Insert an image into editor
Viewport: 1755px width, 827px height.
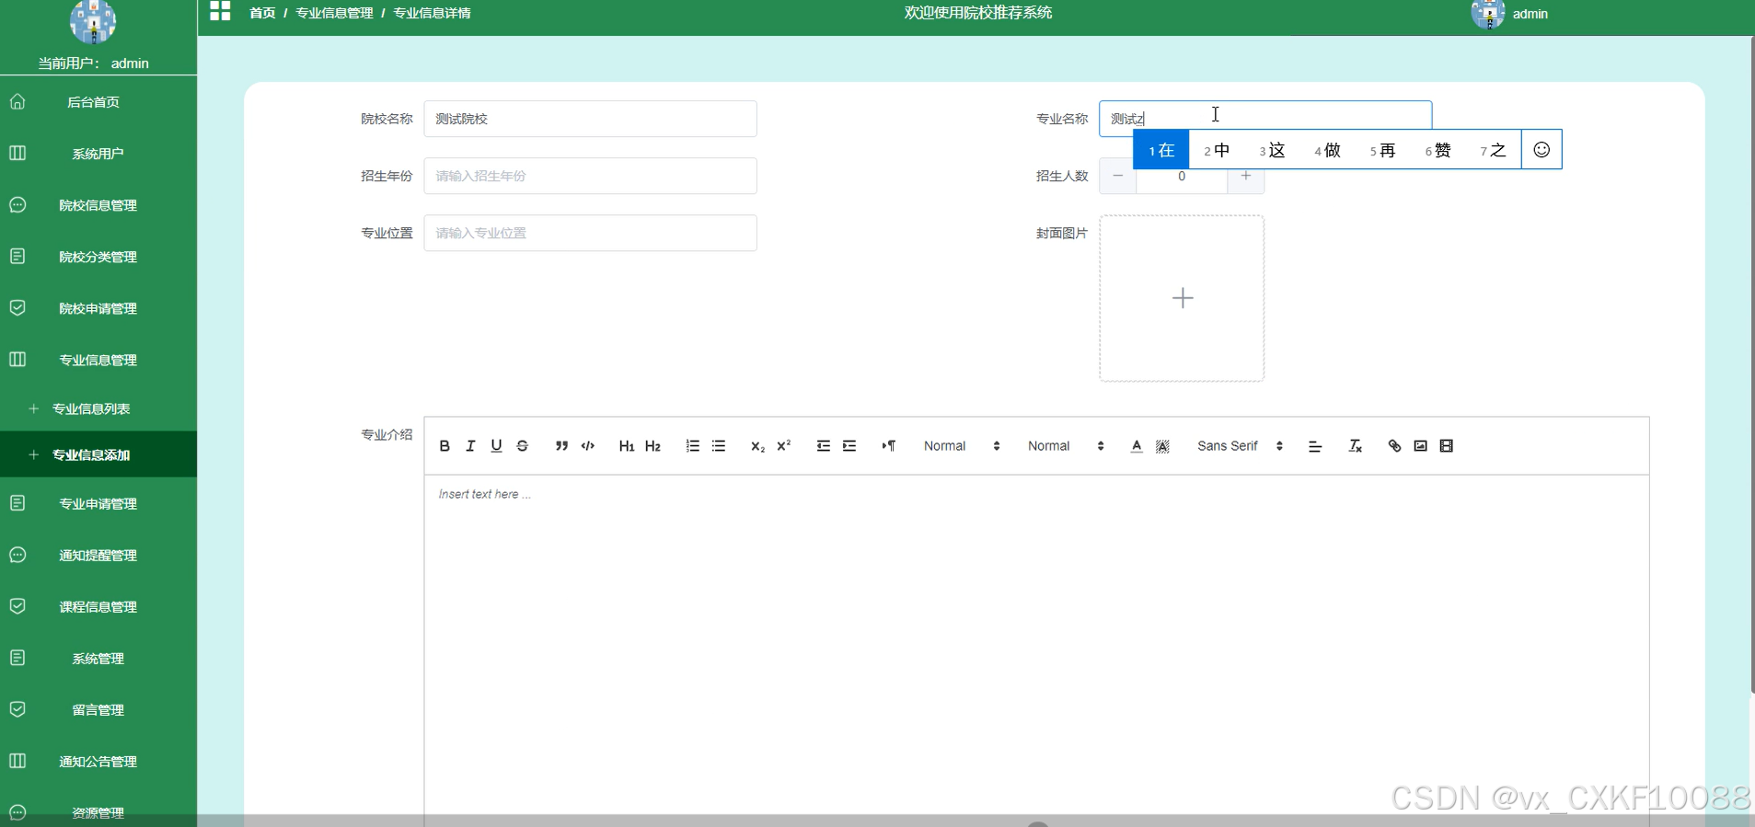pos(1420,446)
